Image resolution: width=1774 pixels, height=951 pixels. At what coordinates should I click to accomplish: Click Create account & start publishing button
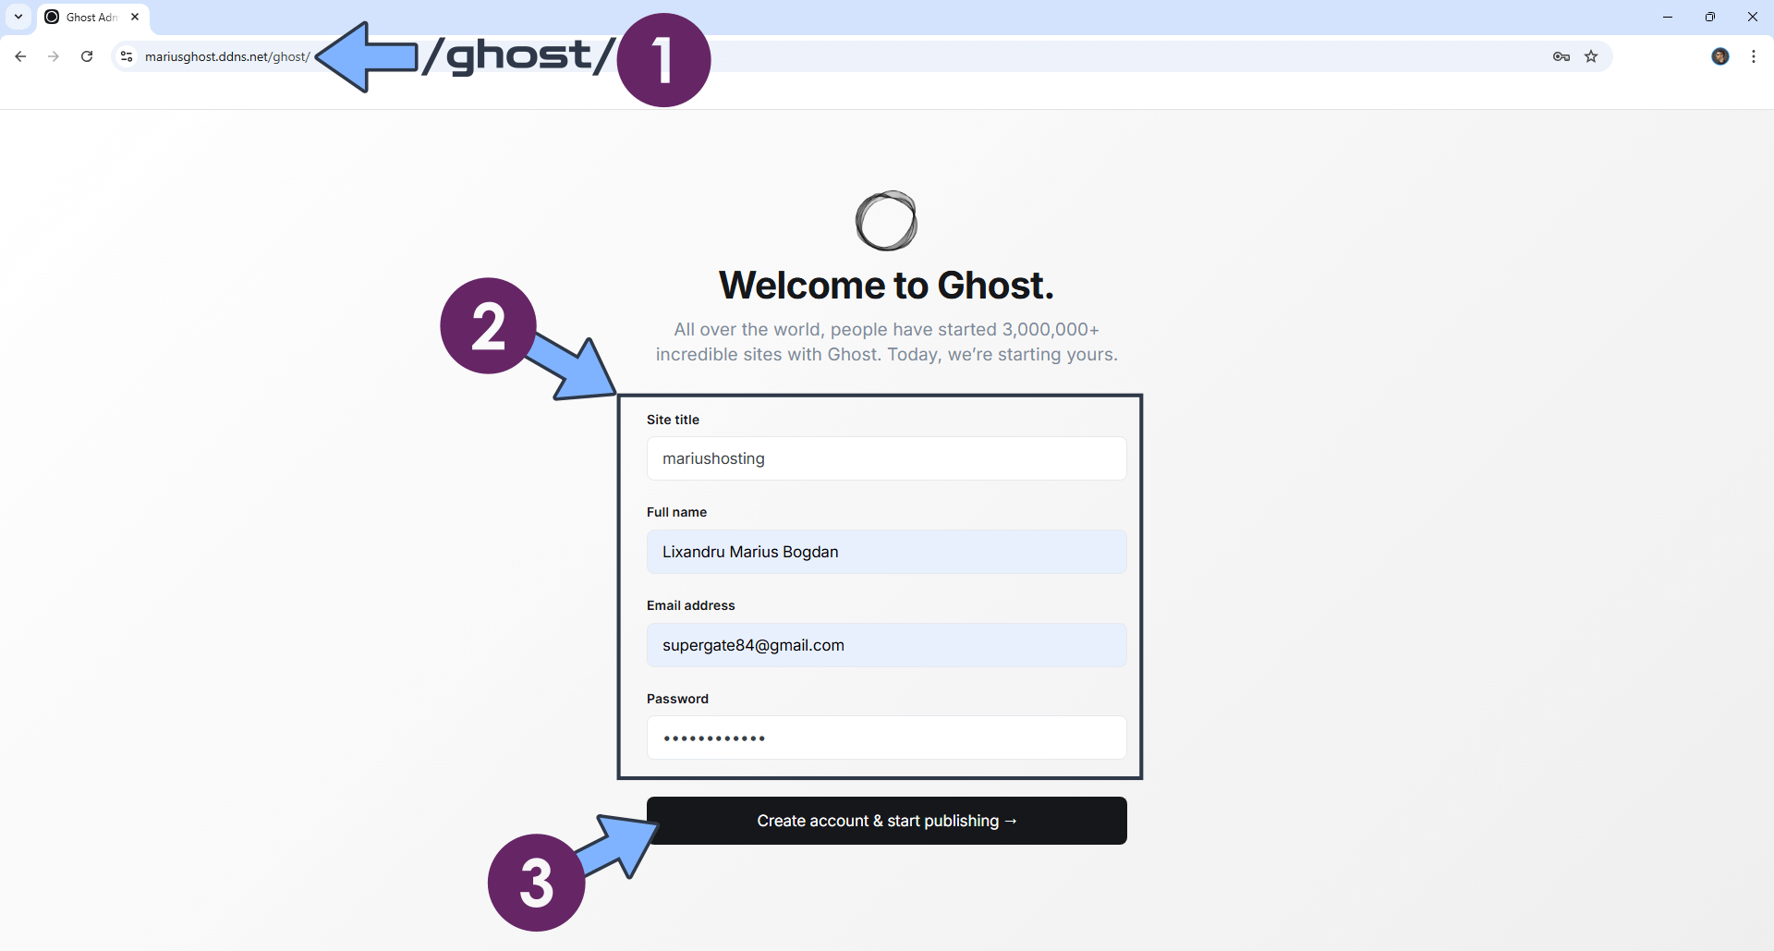tap(886, 821)
